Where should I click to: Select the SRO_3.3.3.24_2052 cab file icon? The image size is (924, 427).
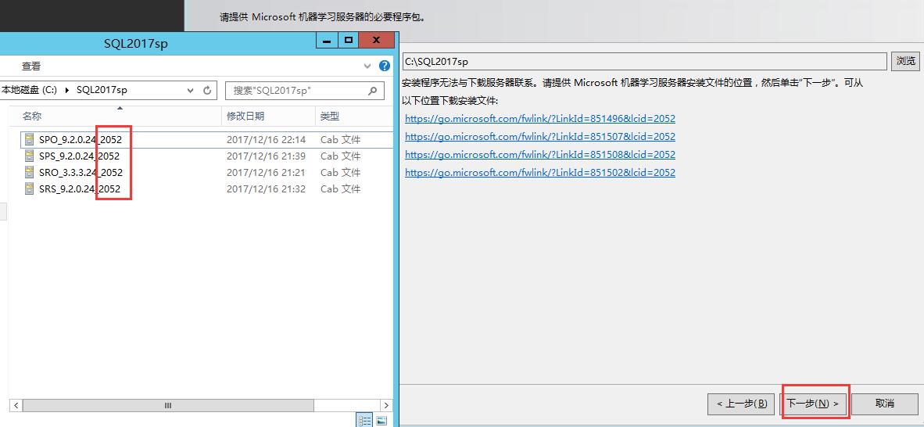(30, 173)
